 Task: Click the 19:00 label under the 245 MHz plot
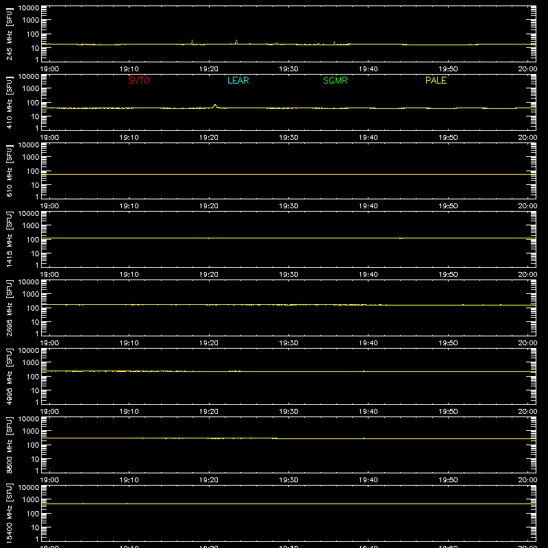point(49,69)
